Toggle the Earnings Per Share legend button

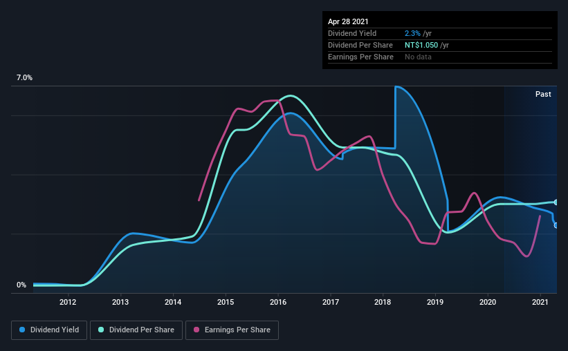pos(232,330)
